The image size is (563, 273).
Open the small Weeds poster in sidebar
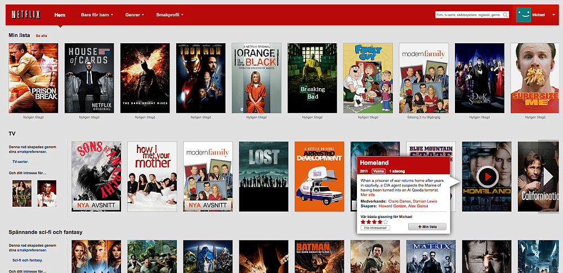(x=22, y=193)
